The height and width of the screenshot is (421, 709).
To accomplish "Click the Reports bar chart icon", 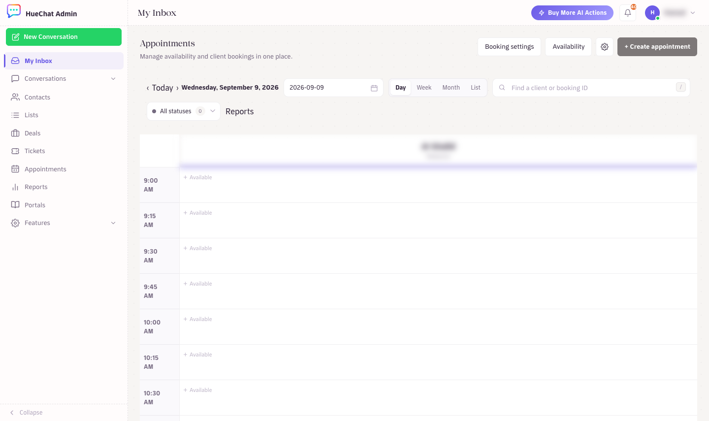I will point(15,187).
